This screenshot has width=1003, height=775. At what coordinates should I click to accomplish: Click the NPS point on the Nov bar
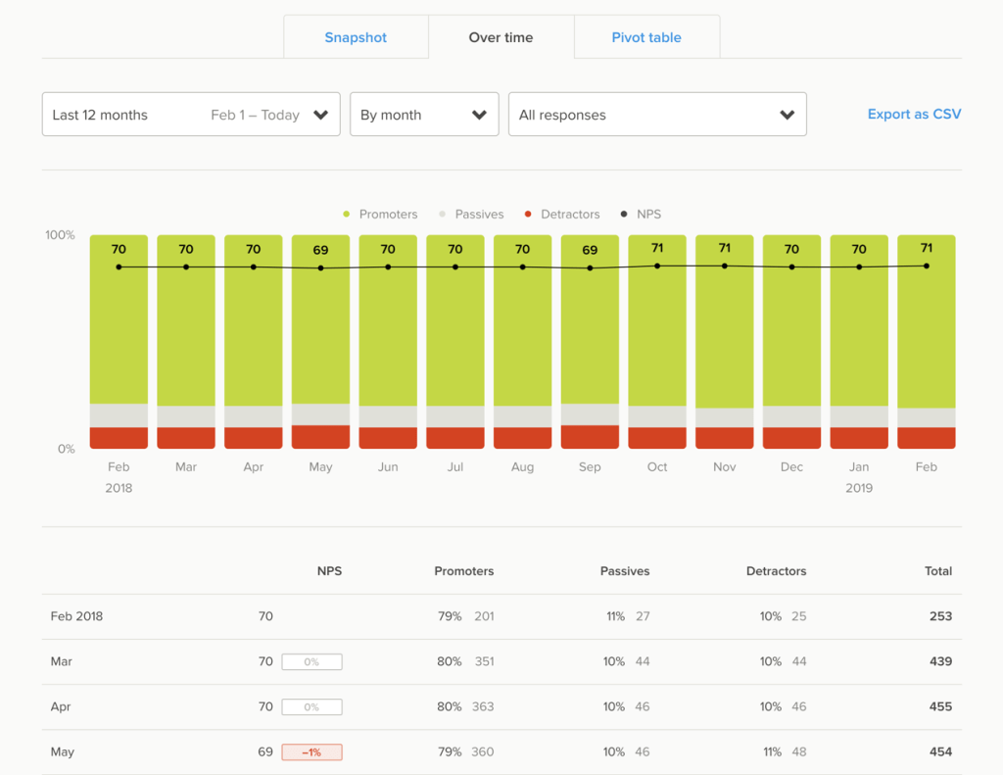coord(725,266)
